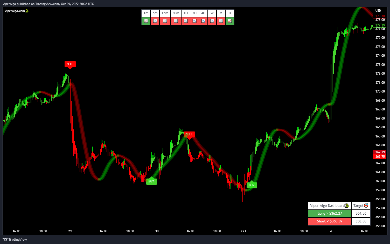This screenshot has height=244, width=390.
Task: Select the M monthly timeframe header cell
Action: pyautogui.click(x=221, y=13)
